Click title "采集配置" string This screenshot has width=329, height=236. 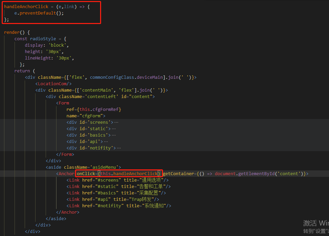[x=149, y=193]
